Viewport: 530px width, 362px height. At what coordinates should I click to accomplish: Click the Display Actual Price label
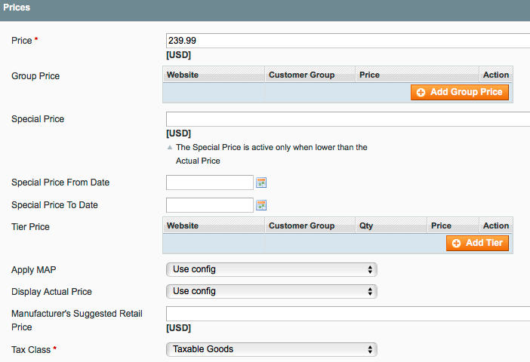point(51,292)
